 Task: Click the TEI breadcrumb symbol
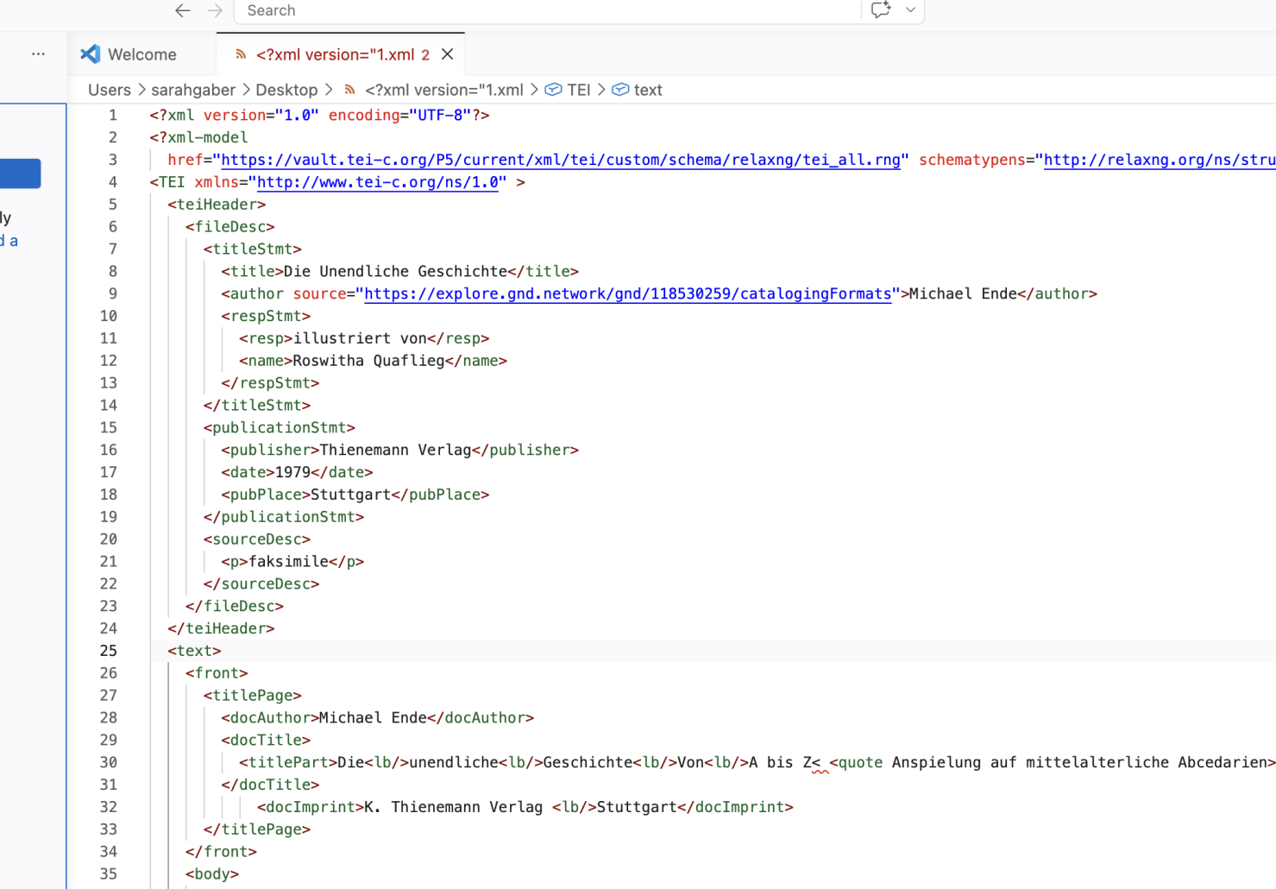click(579, 90)
